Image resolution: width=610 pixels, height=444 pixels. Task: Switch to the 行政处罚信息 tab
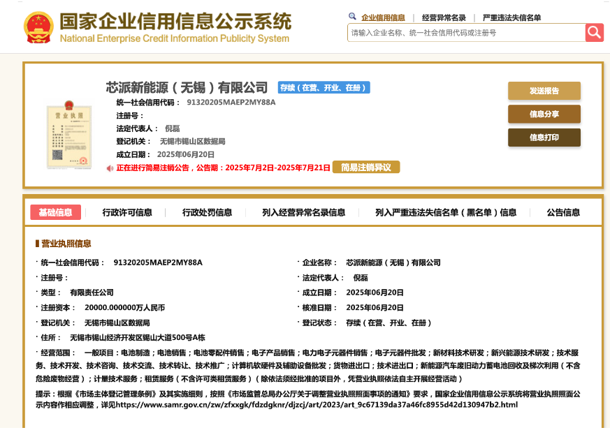(207, 212)
